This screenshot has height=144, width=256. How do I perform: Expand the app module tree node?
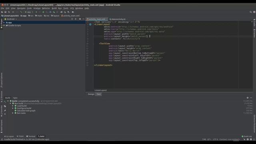pyautogui.click(x=4, y=22)
